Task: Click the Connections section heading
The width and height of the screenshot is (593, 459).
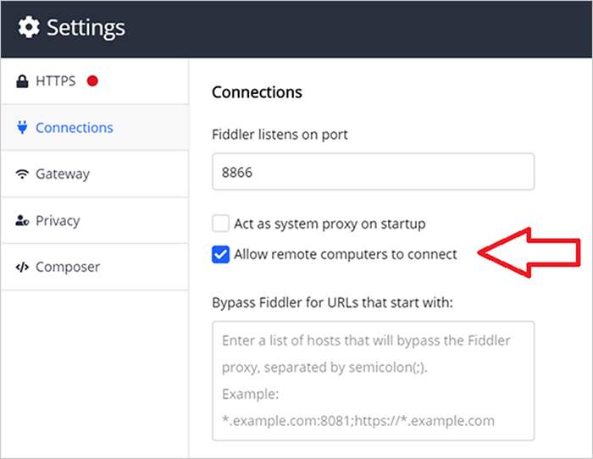Action: point(257,92)
